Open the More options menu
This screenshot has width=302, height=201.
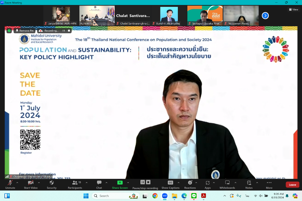[269, 184]
